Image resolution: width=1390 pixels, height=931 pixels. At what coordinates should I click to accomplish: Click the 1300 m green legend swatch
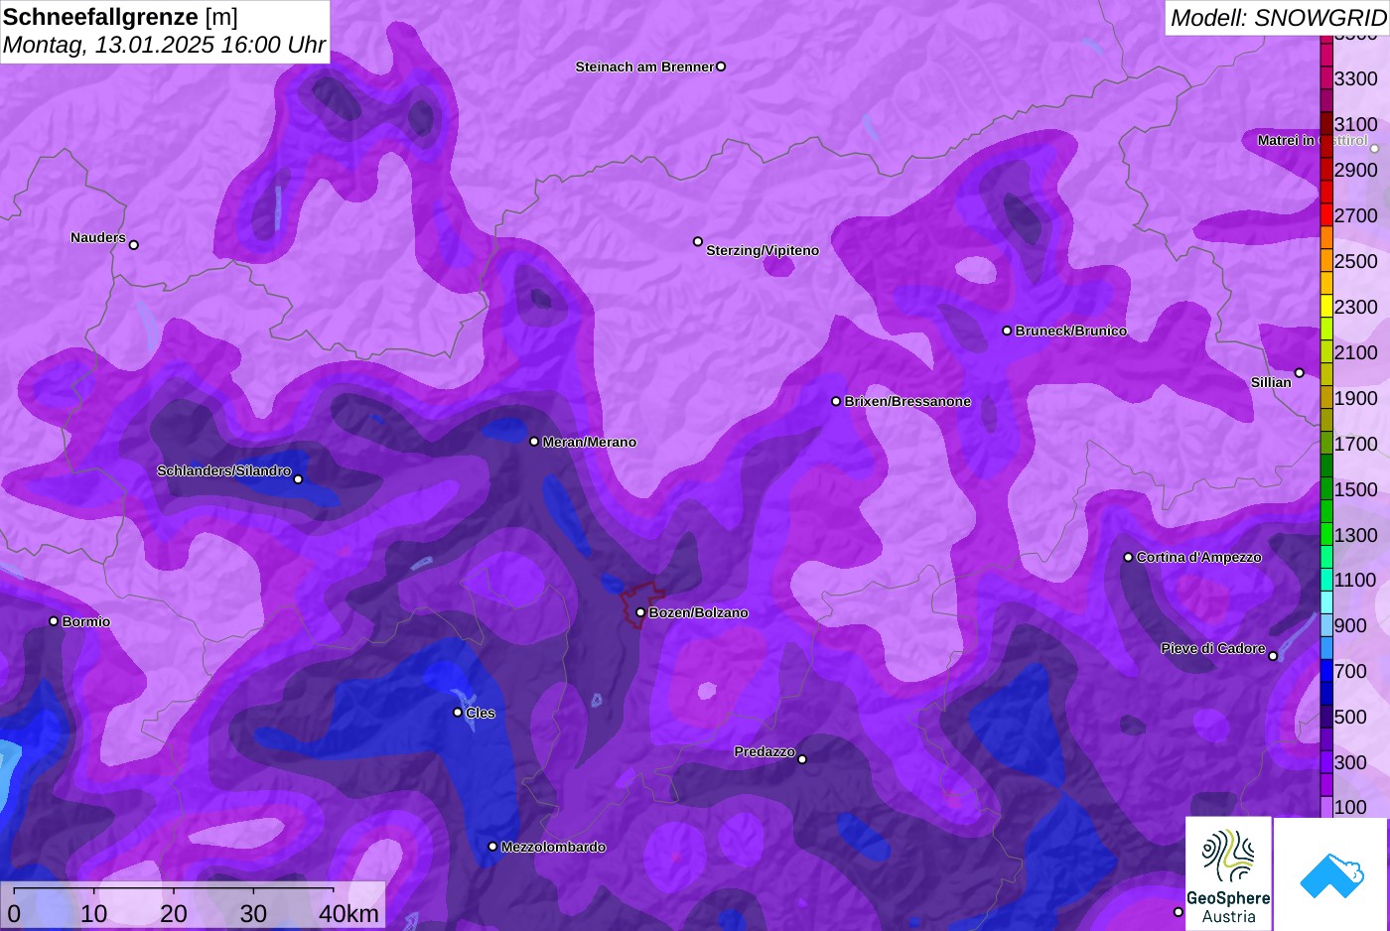(x=1326, y=534)
